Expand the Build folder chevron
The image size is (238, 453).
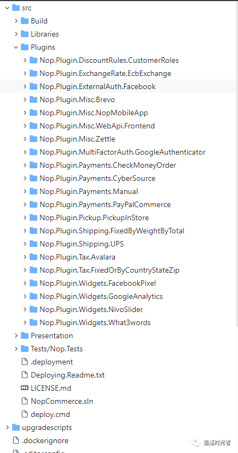pyautogui.click(x=16, y=21)
